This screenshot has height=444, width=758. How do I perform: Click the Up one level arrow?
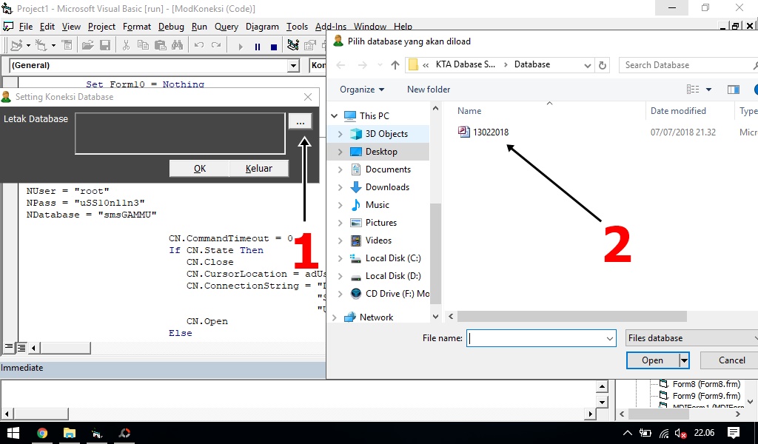pos(395,64)
